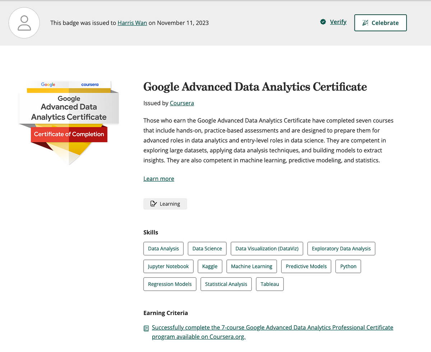Click the Google Advanced Data Analytics badge image

[x=69, y=122]
